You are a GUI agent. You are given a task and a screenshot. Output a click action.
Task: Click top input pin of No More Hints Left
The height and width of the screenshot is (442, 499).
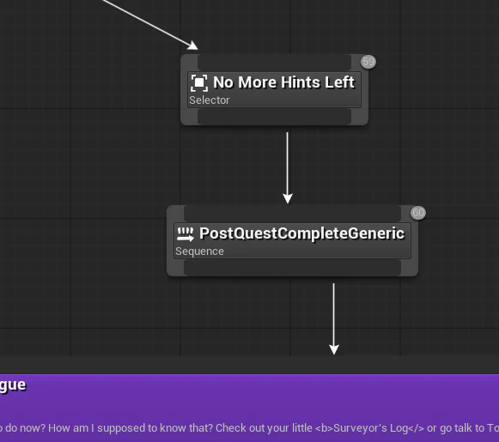point(274,63)
